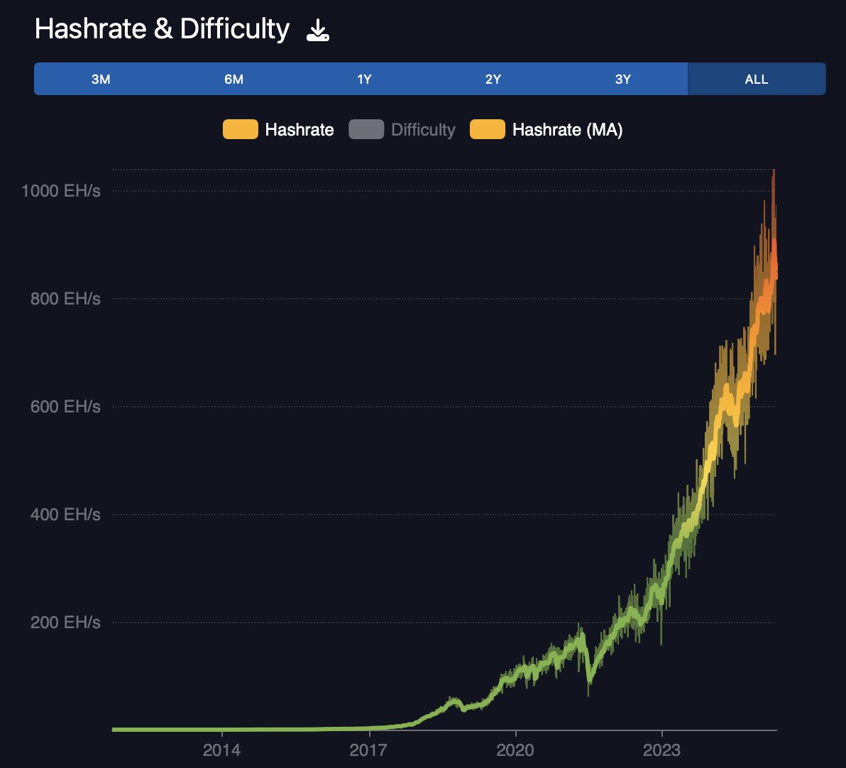Image resolution: width=846 pixels, height=768 pixels.
Task: Select the 2Y time range
Action: (493, 79)
